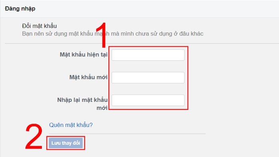Viewport: 279px width, 157px height.
Task: Select the Nhập lại mật khẩu mới field
Action: (x=148, y=100)
